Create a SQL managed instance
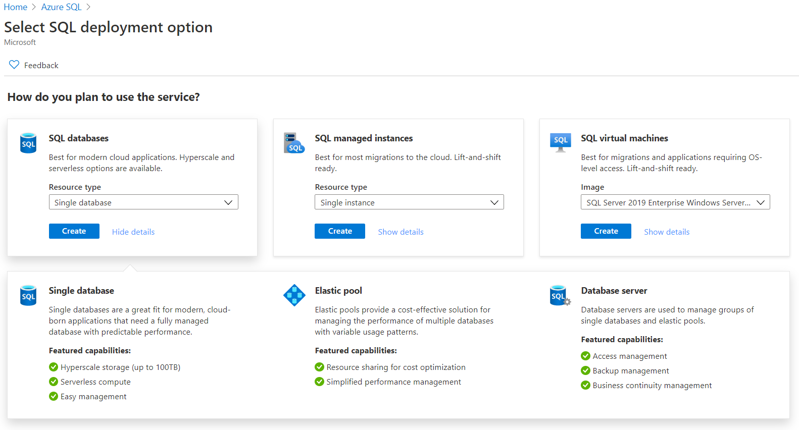 340,231
